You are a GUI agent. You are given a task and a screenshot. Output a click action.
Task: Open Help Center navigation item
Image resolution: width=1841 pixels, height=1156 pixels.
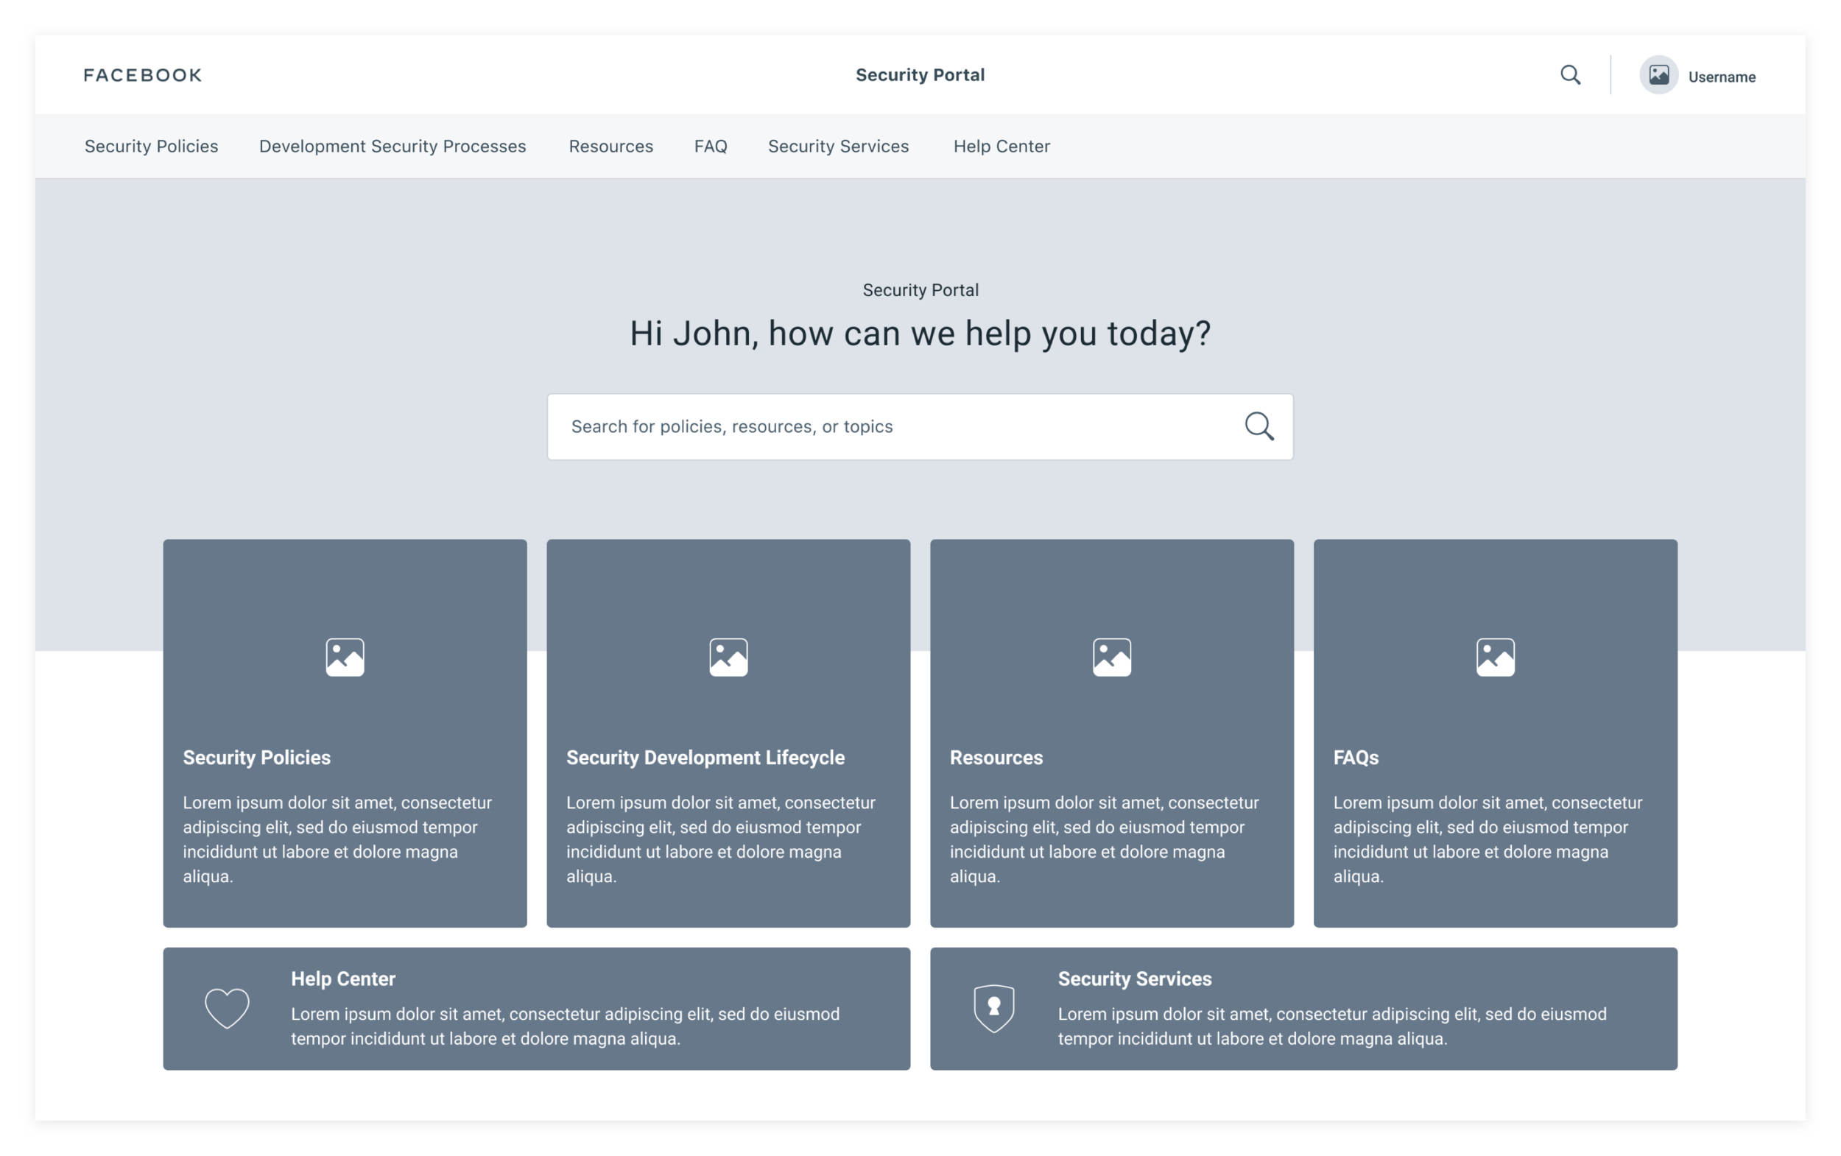[1002, 146]
